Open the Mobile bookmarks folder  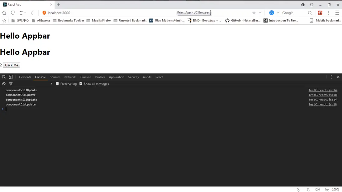pos(325,21)
